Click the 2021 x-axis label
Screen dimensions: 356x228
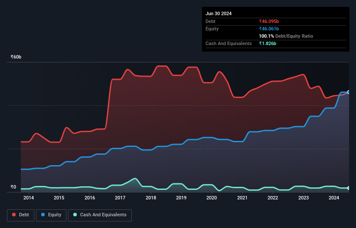point(242,198)
